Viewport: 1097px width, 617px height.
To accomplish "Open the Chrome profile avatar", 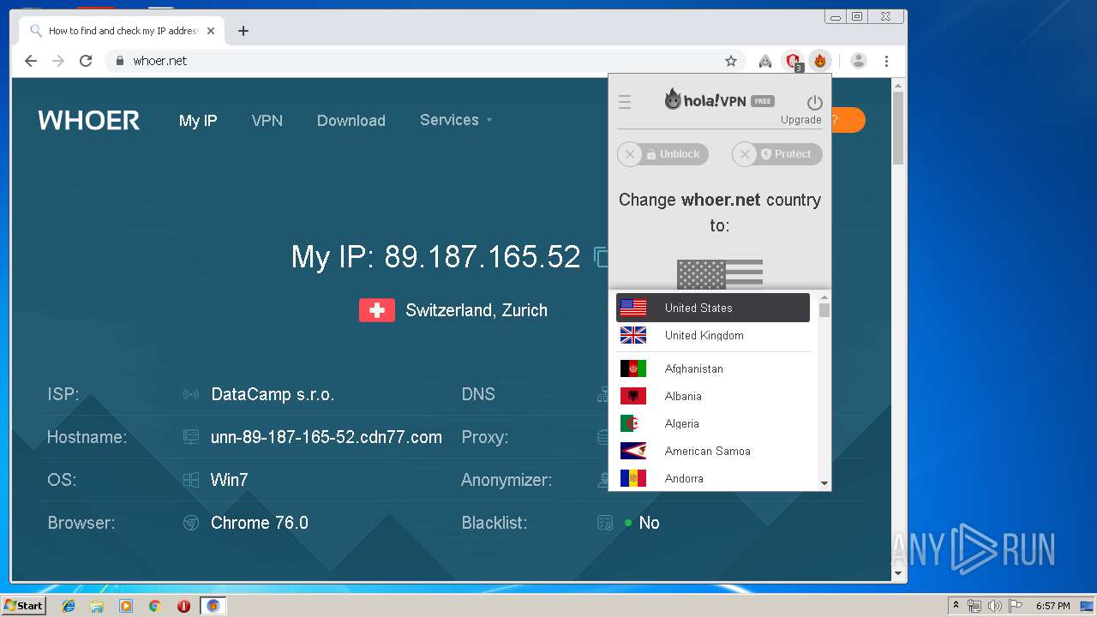I will click(859, 61).
